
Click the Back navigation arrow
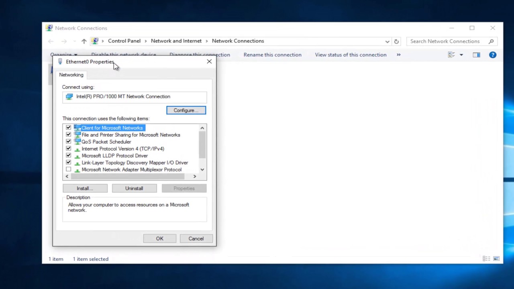click(51, 41)
